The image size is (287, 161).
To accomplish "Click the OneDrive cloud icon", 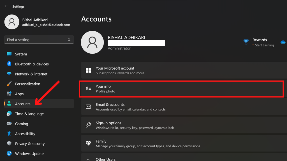I will tap(283, 42).
